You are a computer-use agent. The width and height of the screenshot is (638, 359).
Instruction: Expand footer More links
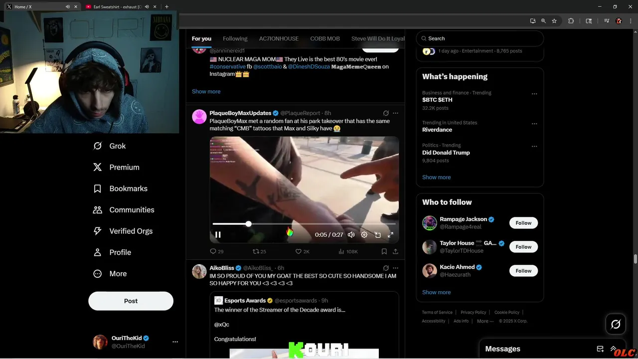(485, 321)
